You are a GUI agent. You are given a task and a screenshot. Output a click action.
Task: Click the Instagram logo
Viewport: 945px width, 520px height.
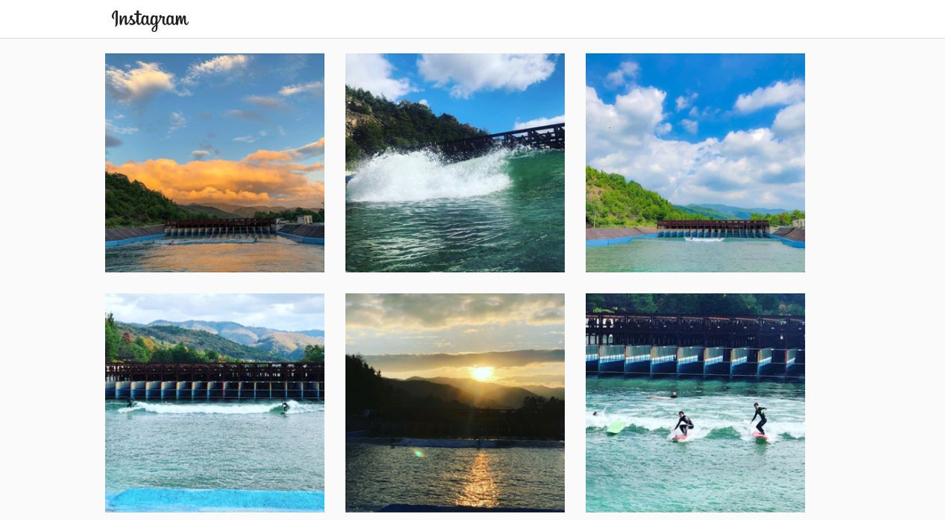pyautogui.click(x=150, y=19)
